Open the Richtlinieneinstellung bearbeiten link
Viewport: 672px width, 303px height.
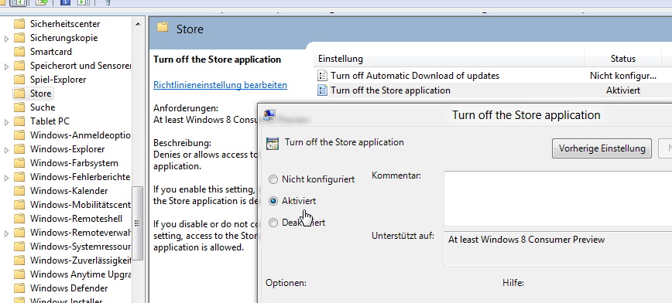[221, 85]
